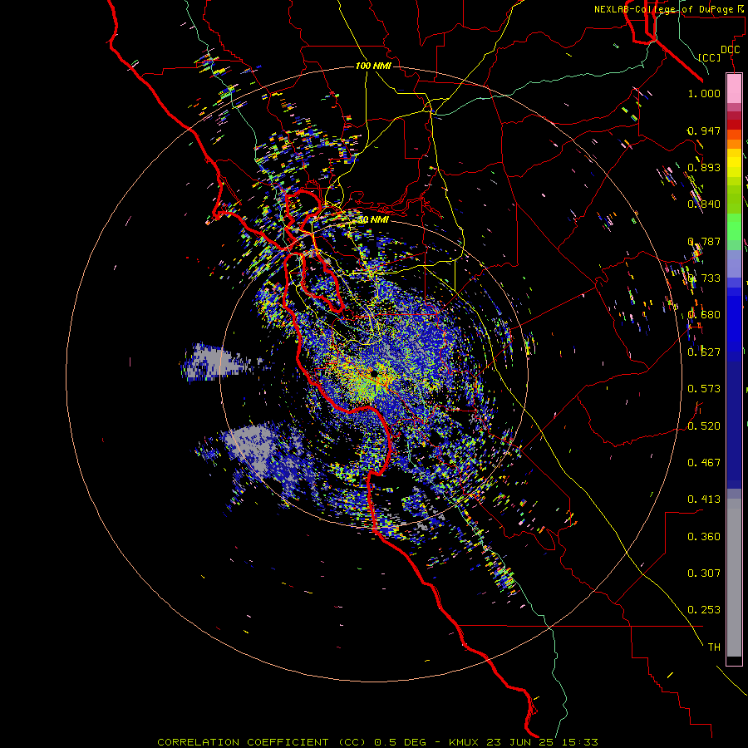Click the 0.5 DEG elevation text
The height and width of the screenshot is (748, 748).
click(400, 742)
